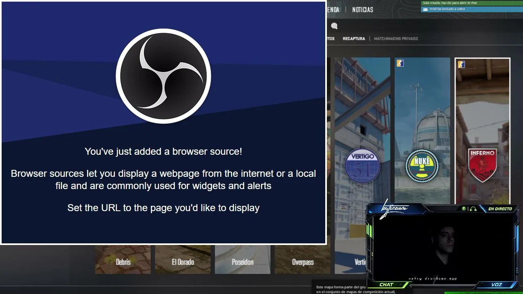Select the Nuke map card
Screen dimensions: 523x294
pyautogui.click(x=422, y=131)
